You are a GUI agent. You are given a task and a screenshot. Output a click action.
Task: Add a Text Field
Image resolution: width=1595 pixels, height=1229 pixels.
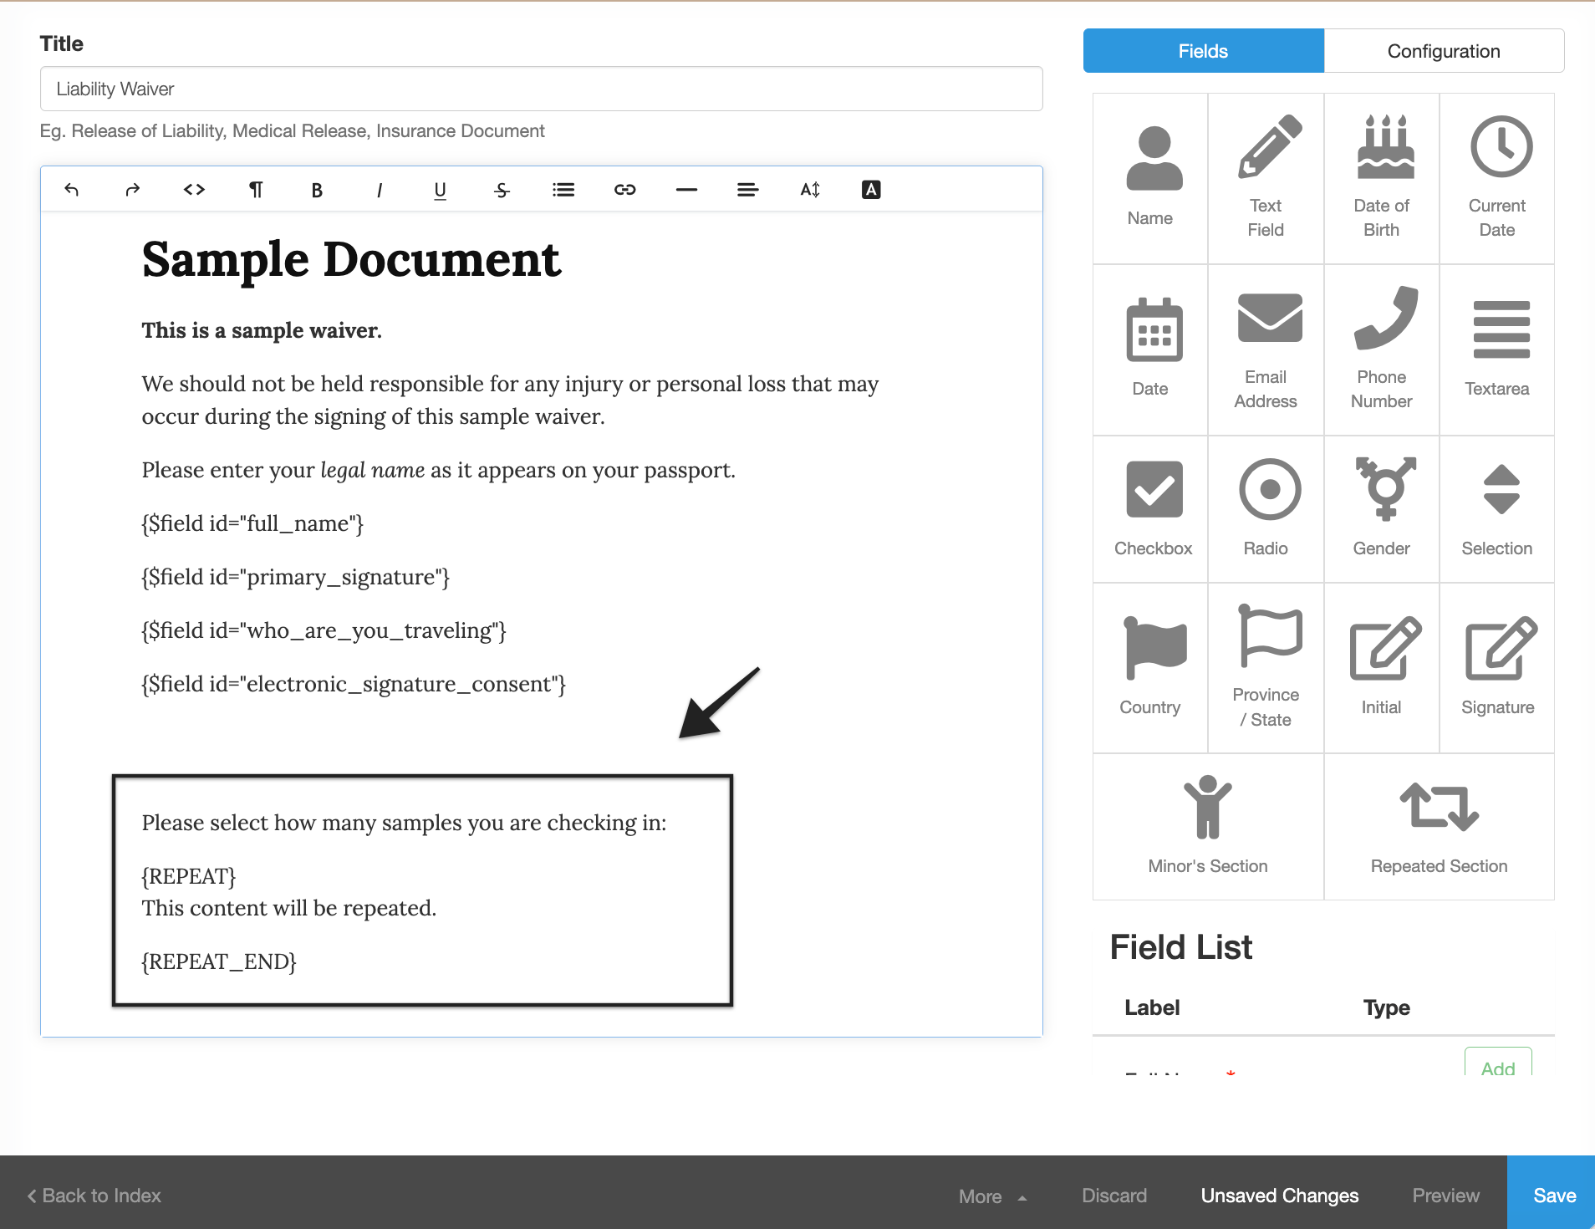(1266, 178)
